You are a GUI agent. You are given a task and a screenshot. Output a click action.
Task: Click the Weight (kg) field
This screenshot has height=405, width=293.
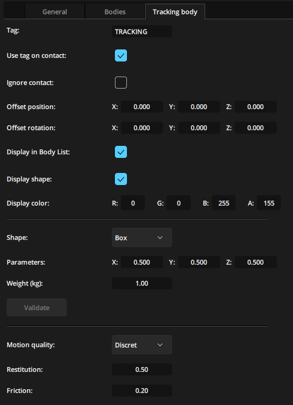142,283
